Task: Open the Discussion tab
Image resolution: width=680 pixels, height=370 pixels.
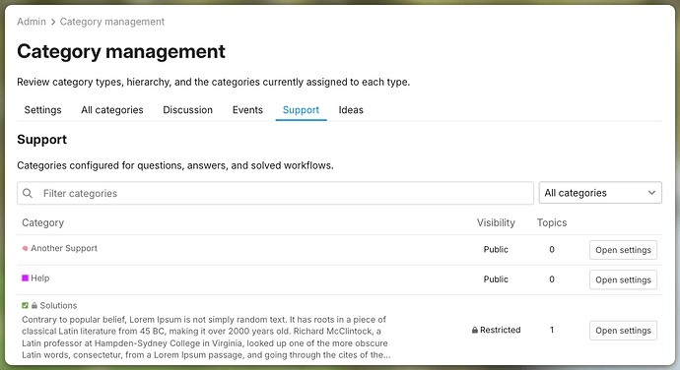Action: click(x=188, y=110)
